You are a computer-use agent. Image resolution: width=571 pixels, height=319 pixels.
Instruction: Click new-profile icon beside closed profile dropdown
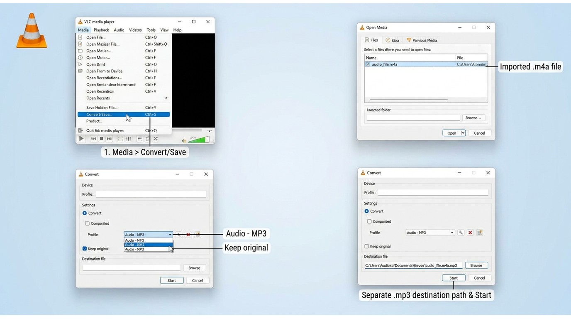(x=480, y=233)
